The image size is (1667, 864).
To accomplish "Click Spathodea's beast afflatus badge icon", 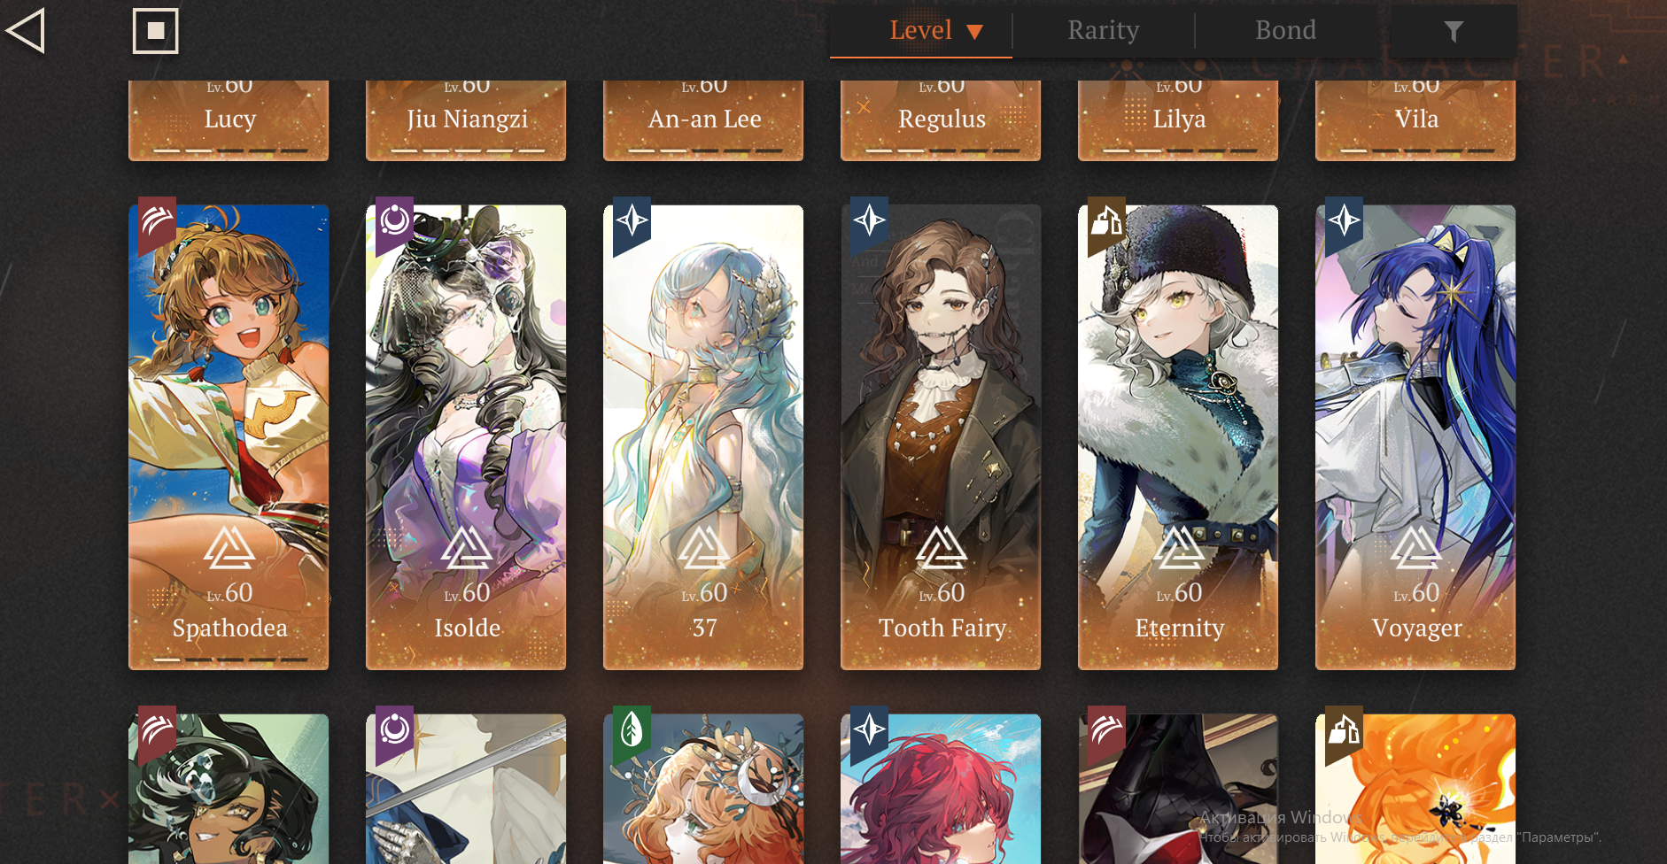I will point(157,225).
